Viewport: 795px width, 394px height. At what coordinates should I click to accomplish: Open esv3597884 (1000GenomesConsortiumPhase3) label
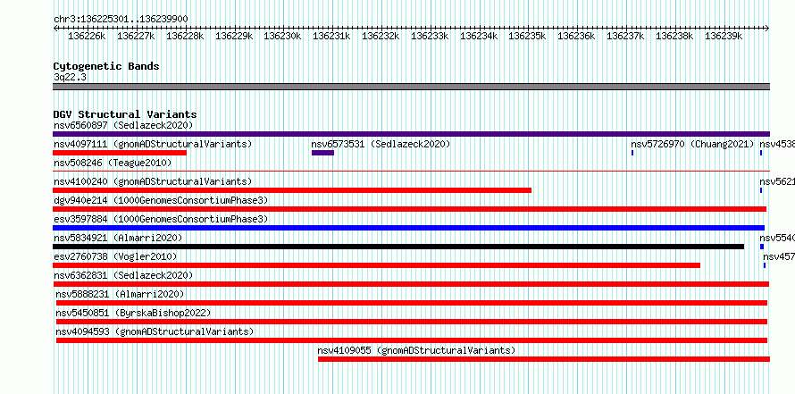[161, 219]
